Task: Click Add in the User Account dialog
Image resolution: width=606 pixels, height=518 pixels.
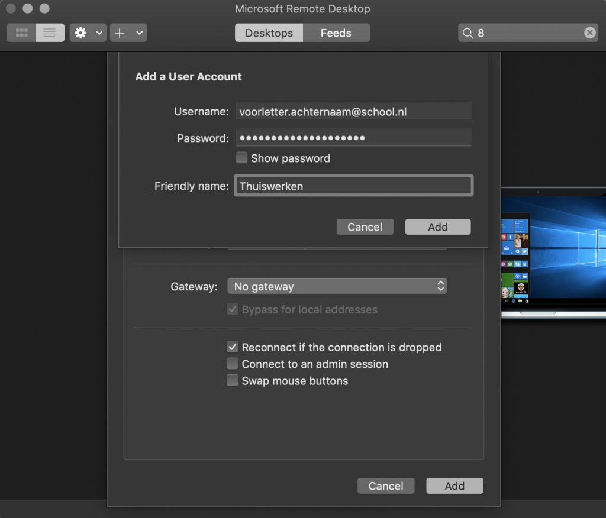Action: 438,226
